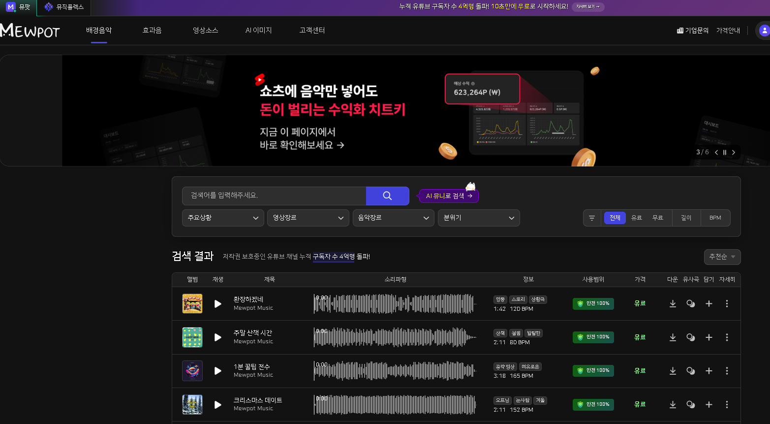This screenshot has height=424, width=770.
Task: Add 주말 산책 시간 with plus icon
Action: pyautogui.click(x=709, y=337)
